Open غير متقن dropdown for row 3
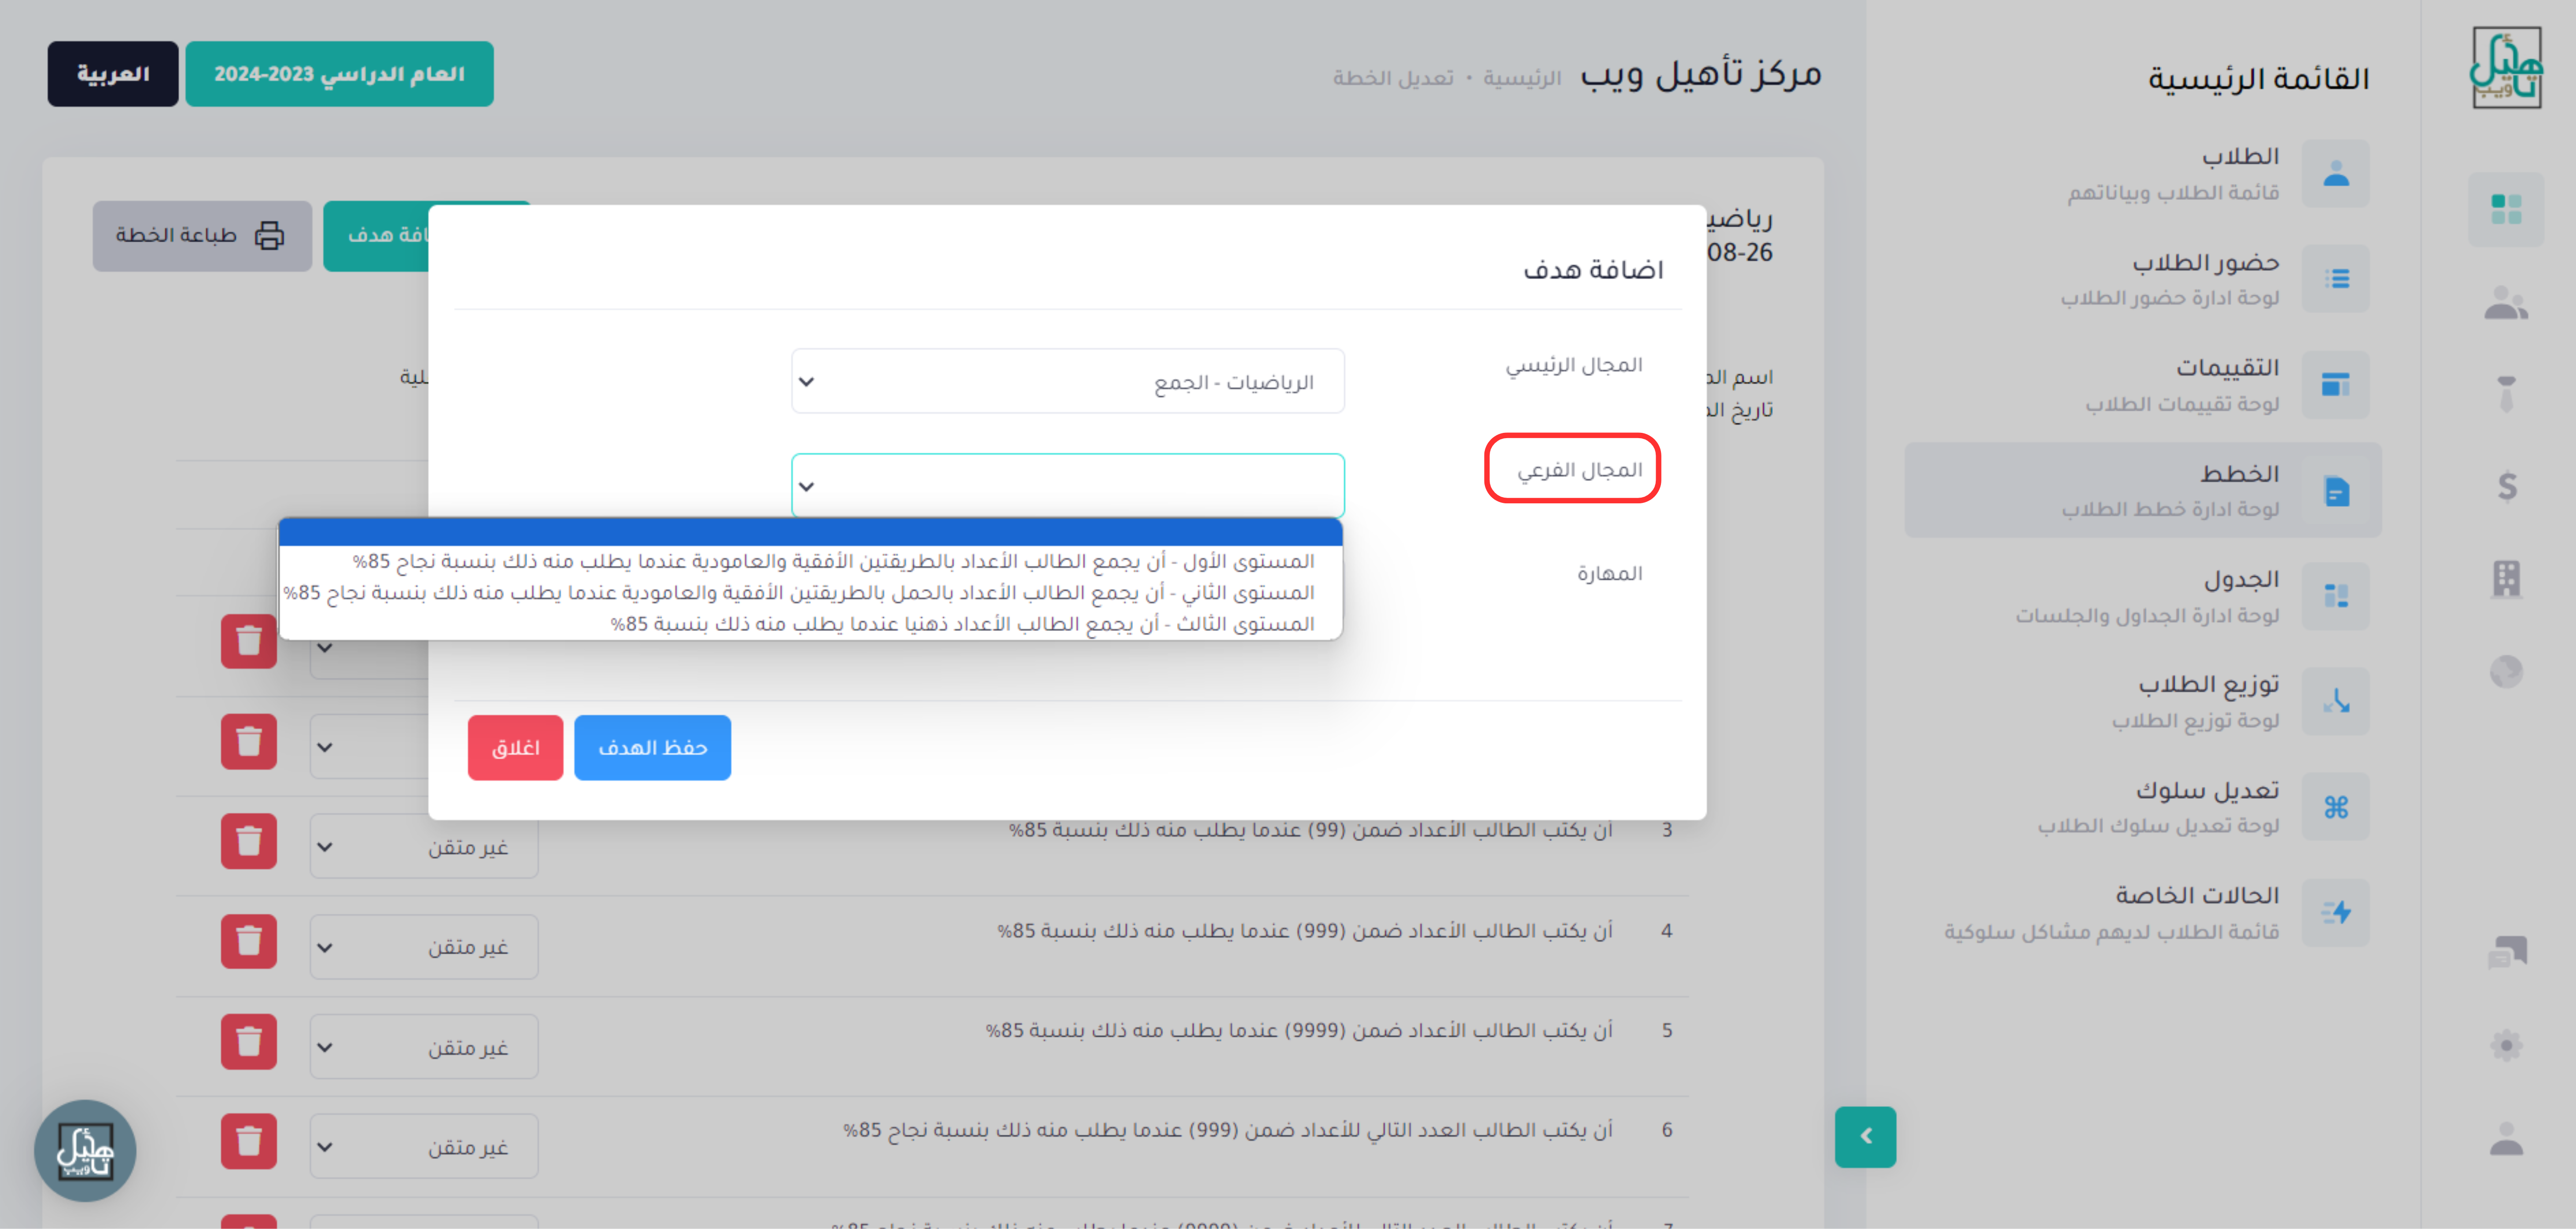The height and width of the screenshot is (1229, 2576). 424,847
